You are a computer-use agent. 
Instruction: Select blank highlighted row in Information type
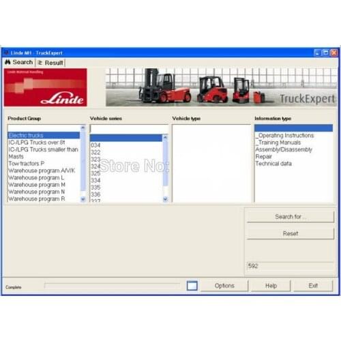click(293, 128)
